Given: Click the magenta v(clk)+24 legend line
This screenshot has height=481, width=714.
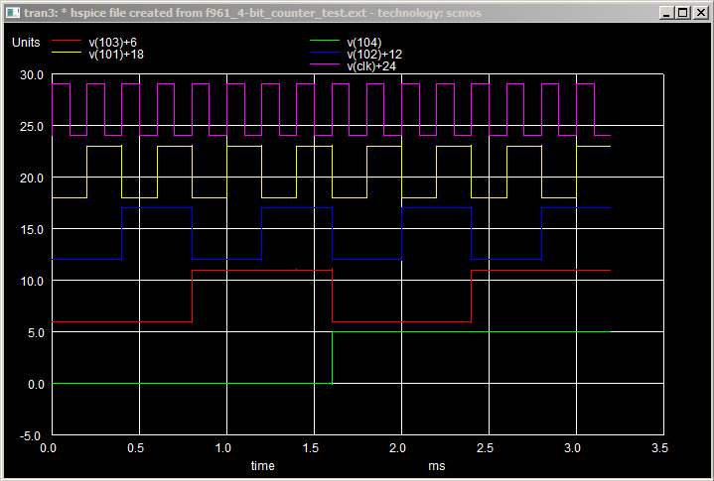Looking at the screenshot, I should click(323, 65).
